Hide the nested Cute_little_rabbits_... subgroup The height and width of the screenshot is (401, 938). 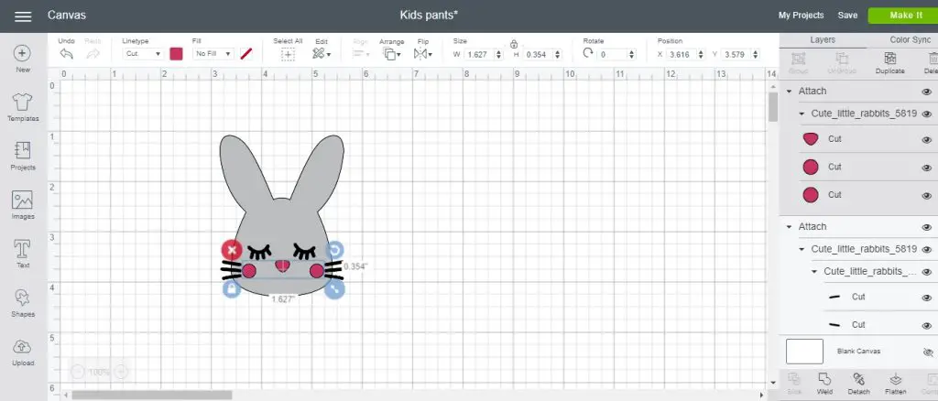(927, 272)
